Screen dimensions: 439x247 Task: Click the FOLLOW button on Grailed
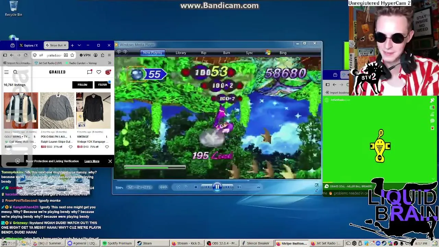[x=82, y=85]
